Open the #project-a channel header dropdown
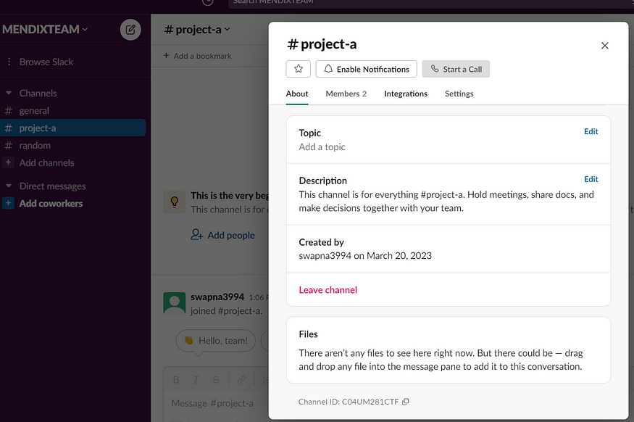This screenshot has height=422, width=634. point(197,30)
